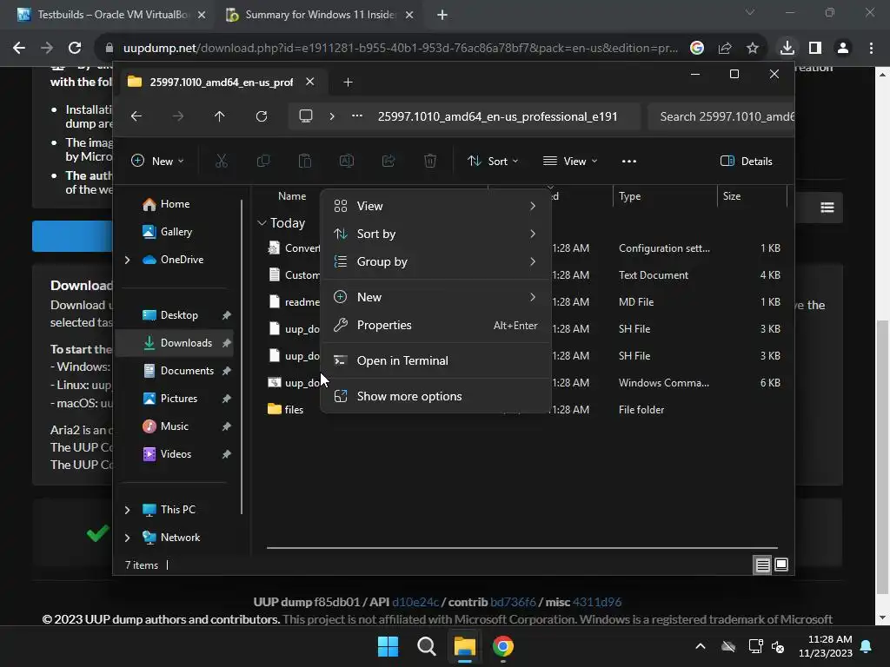This screenshot has width=890, height=667.
Task: Click Delete trash icon in Explorer toolbar
Action: tap(430, 161)
